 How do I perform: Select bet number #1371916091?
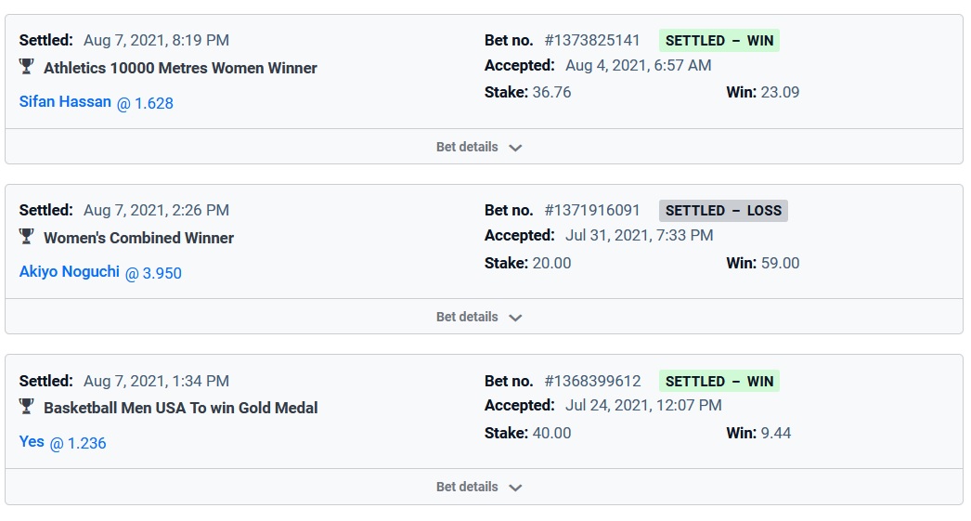591,211
